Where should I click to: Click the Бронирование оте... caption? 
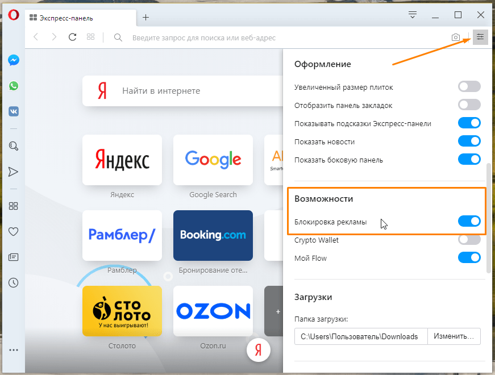tap(213, 270)
